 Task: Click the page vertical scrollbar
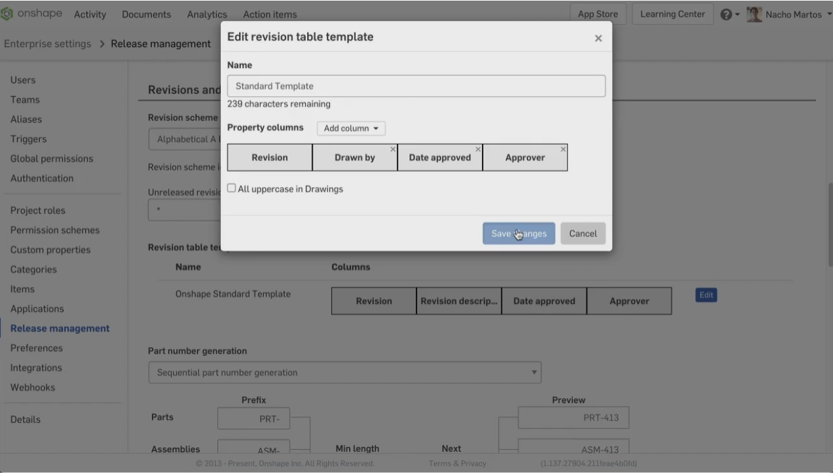pyautogui.click(x=830, y=226)
